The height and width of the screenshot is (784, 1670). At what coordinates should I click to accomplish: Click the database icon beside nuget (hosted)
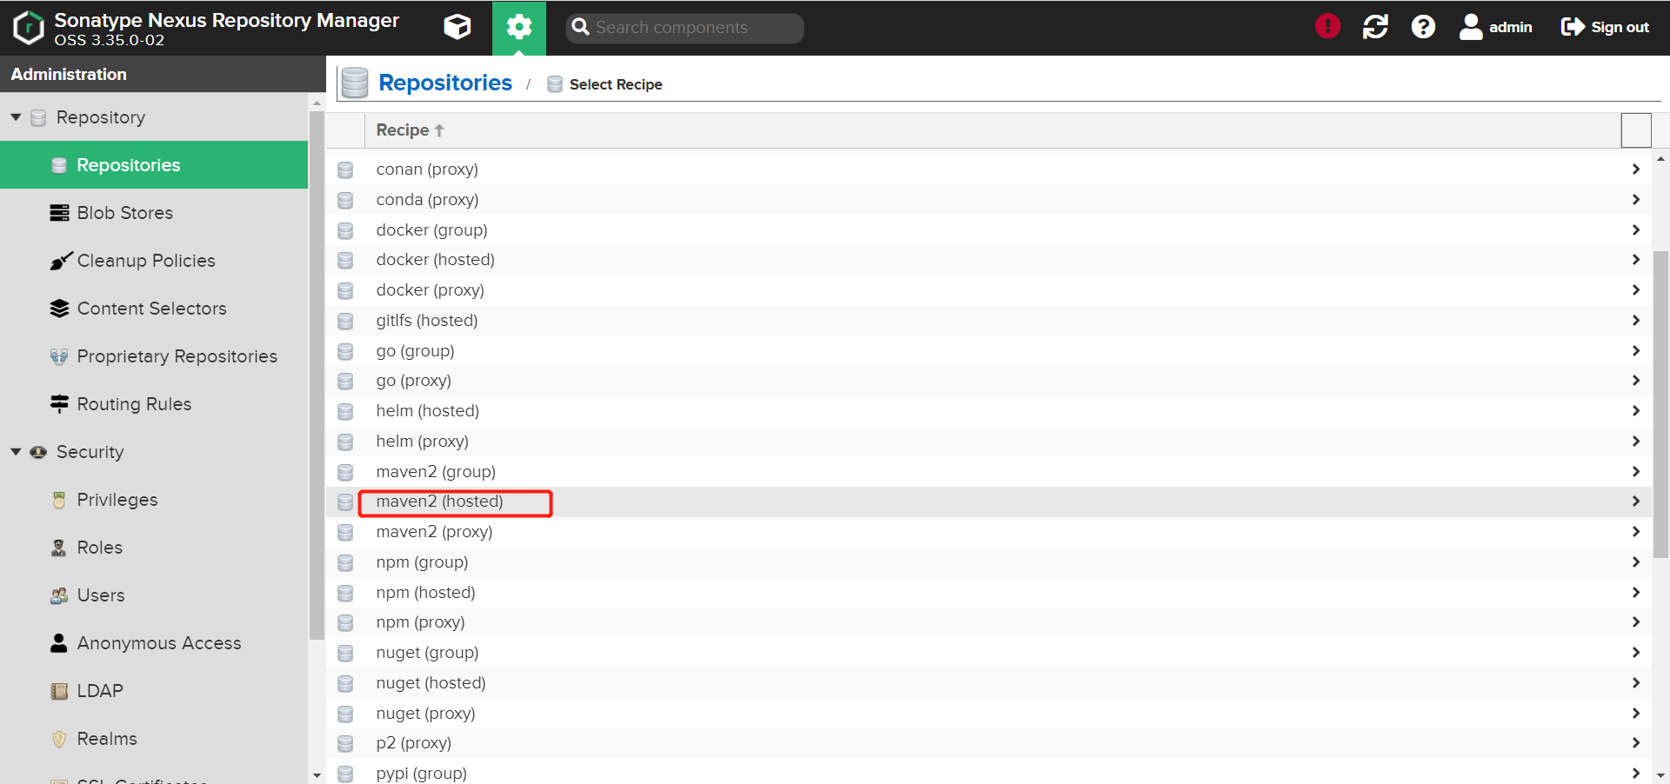pyautogui.click(x=345, y=683)
